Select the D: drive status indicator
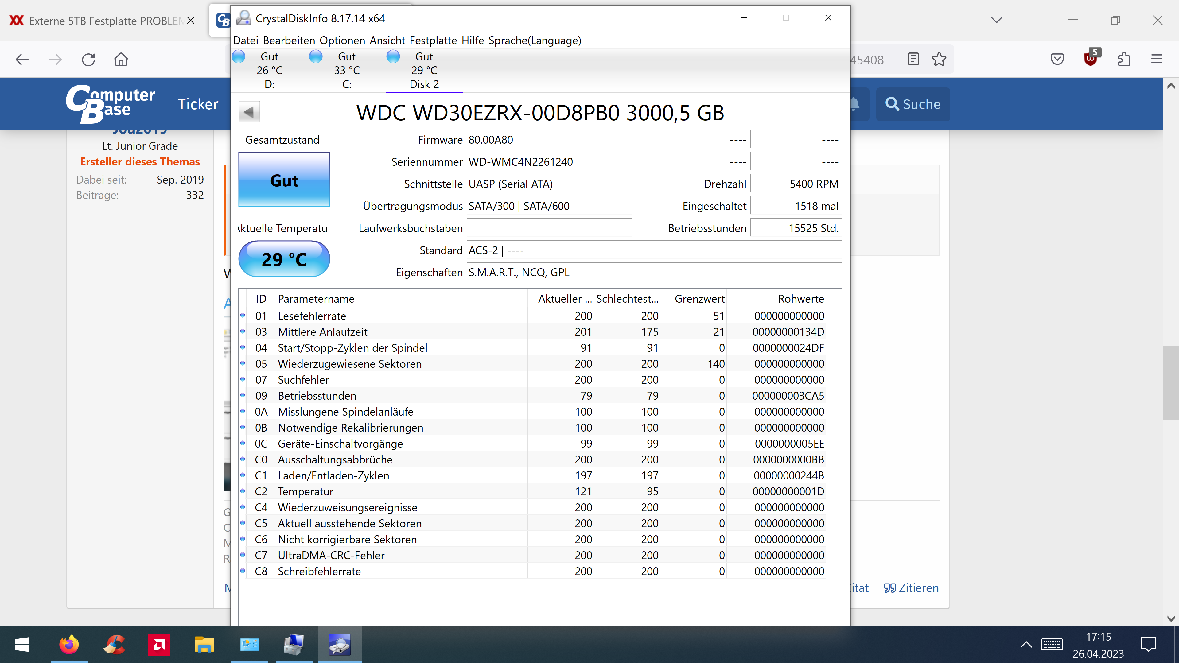Screen dimensions: 1179x663 coord(269,70)
